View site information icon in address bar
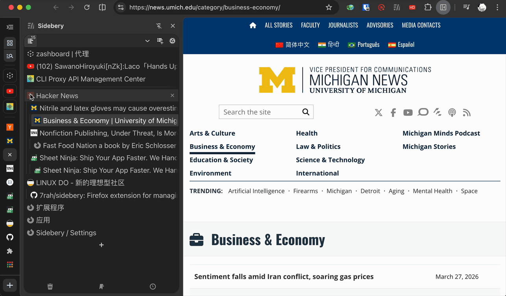This screenshot has height=296, width=506. coord(121,7)
